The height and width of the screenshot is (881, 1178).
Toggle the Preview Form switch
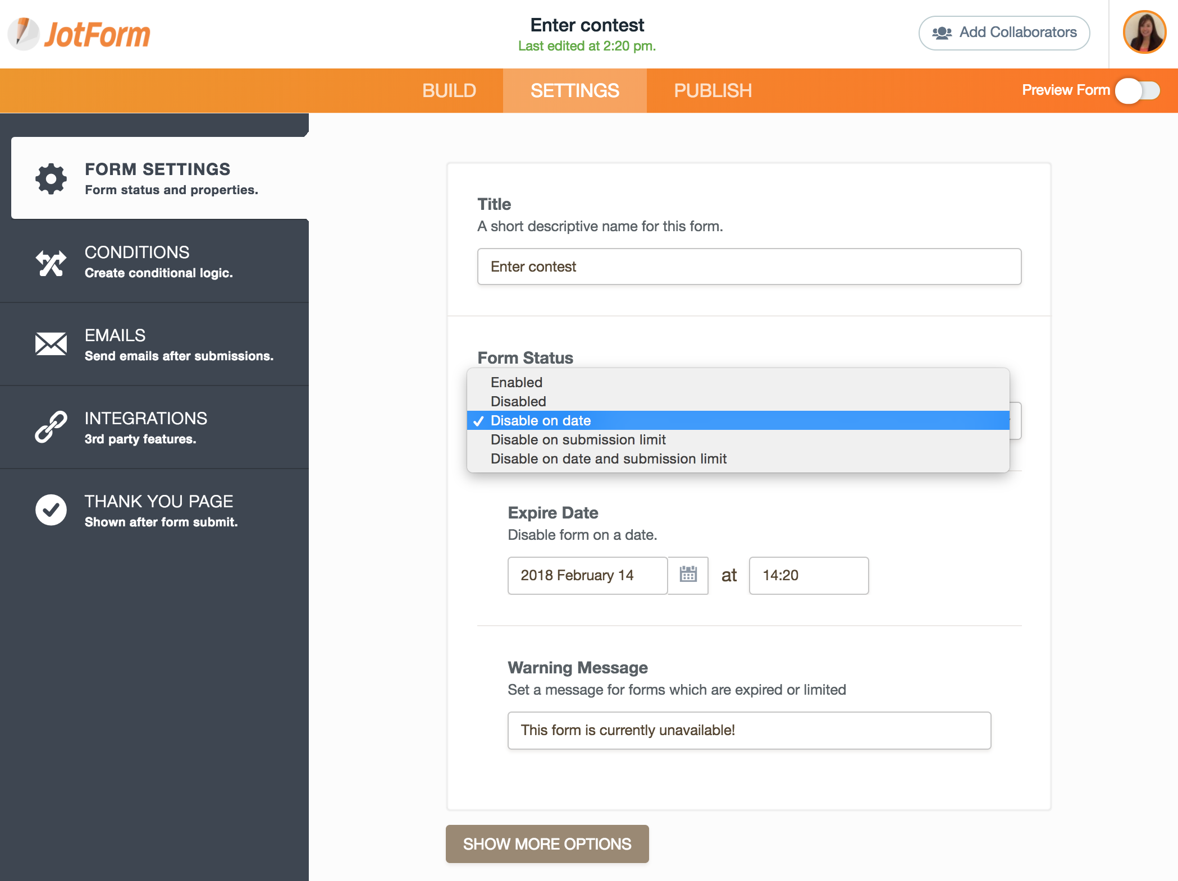(x=1138, y=90)
